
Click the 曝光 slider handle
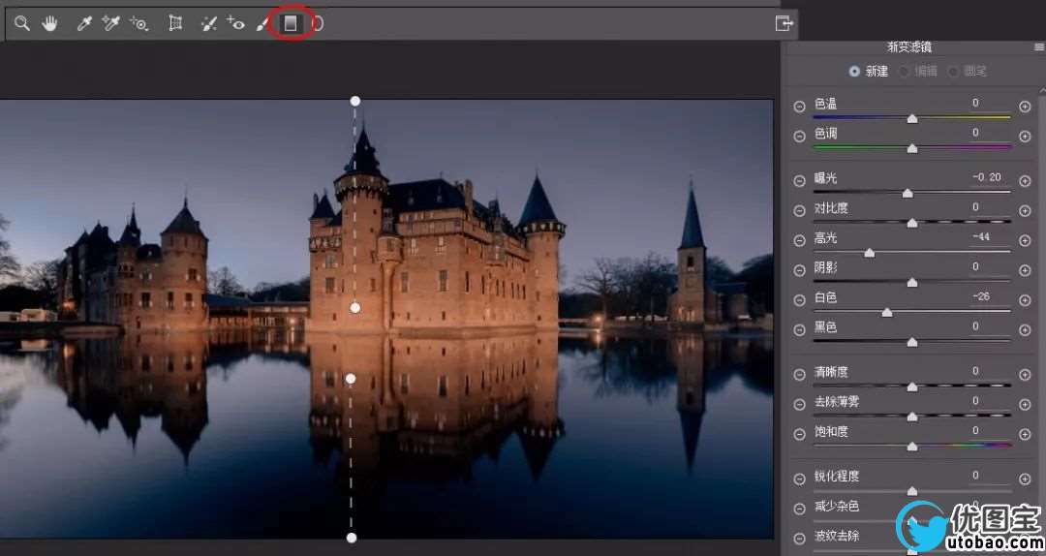click(908, 194)
